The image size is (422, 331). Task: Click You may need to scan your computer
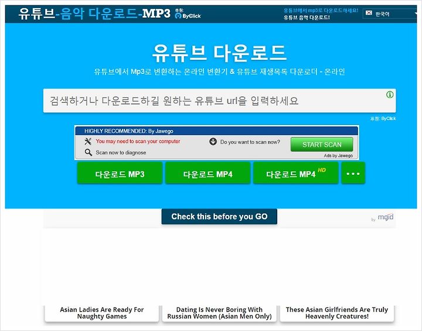[138, 141]
